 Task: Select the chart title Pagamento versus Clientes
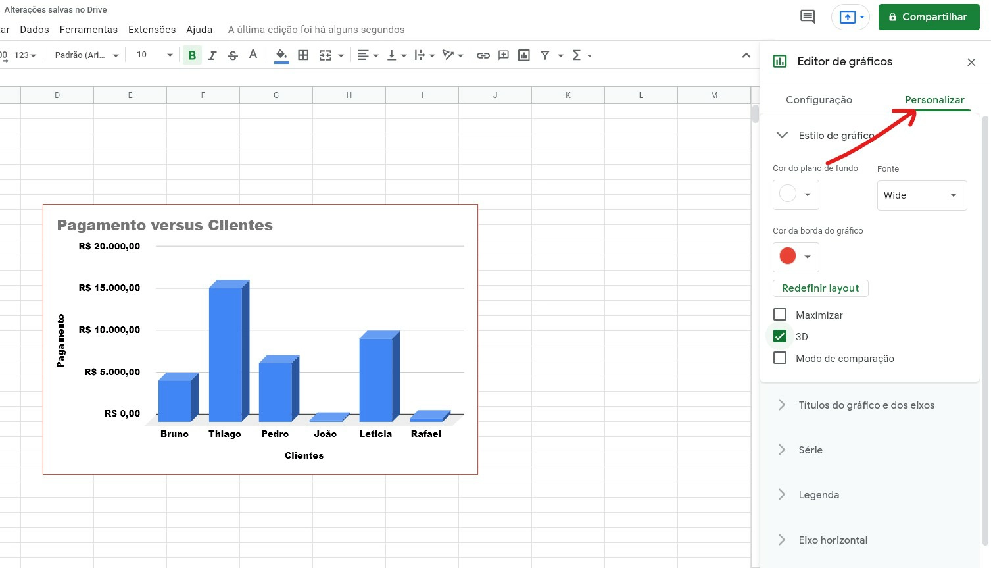point(165,225)
